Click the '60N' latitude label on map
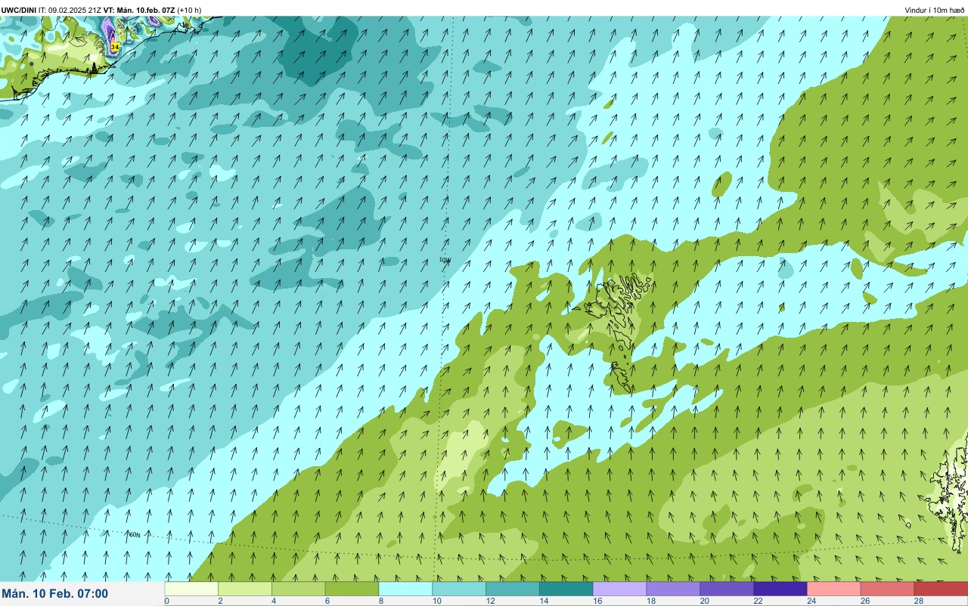Viewport: 968px width, 606px height. coord(134,534)
